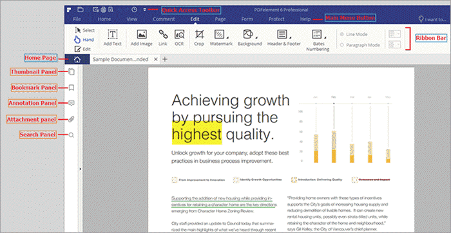The width and height of the screenshot is (451, 233).
Task: Open the Help tab
Action: (305, 19)
